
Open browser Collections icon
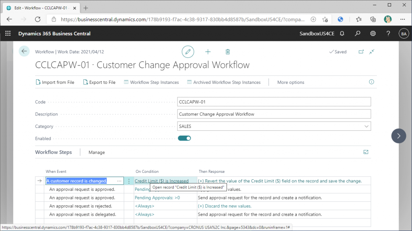373,19
